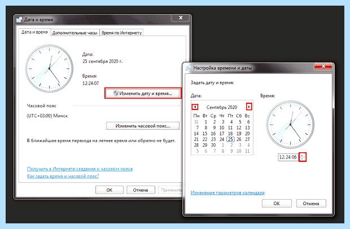Select day 19 in the calendar
This screenshot has height=229, width=350.
click(239, 133)
